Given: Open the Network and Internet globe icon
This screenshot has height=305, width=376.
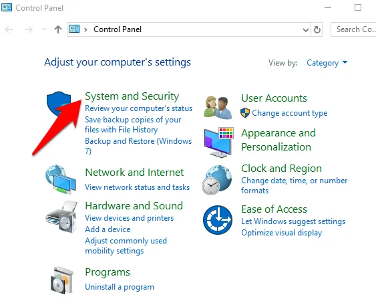Looking at the screenshot, I should [x=61, y=179].
